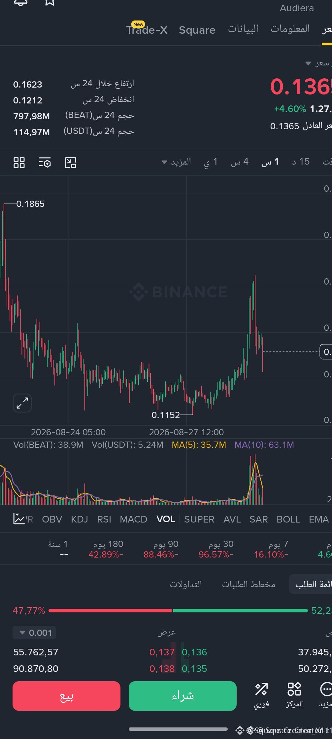
Task: Tap the price alert bell icon
Action: 20,3
